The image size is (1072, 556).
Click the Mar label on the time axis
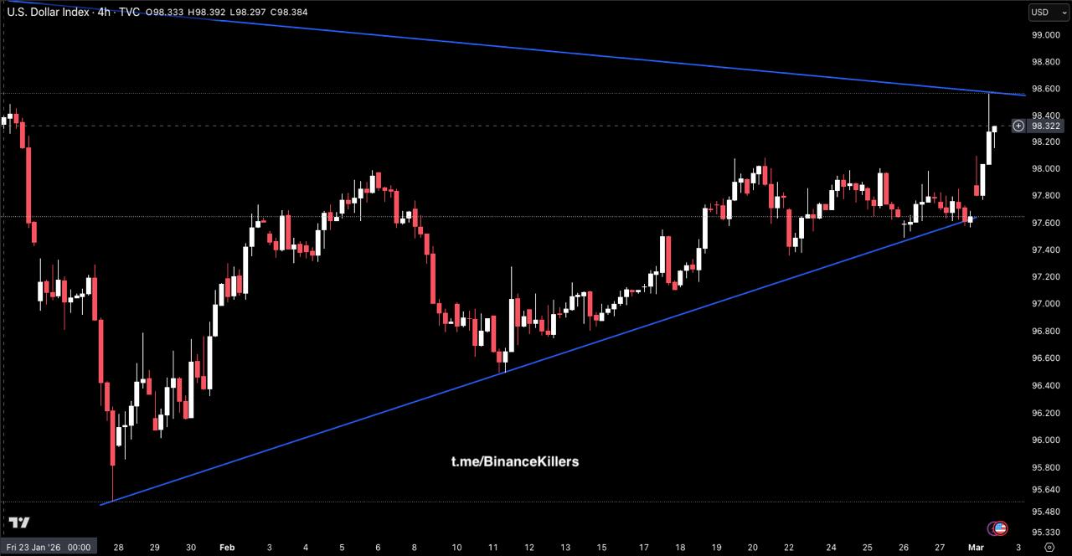coord(977,547)
